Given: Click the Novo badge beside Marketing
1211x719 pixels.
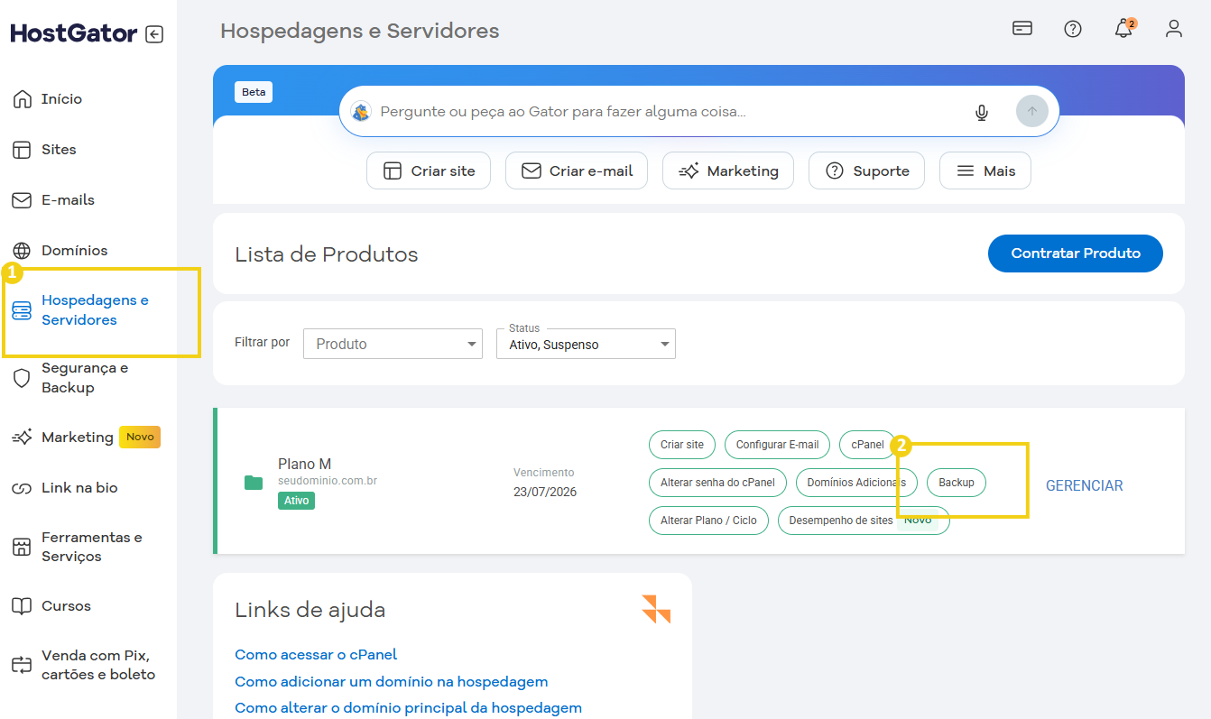Looking at the screenshot, I should [140, 438].
